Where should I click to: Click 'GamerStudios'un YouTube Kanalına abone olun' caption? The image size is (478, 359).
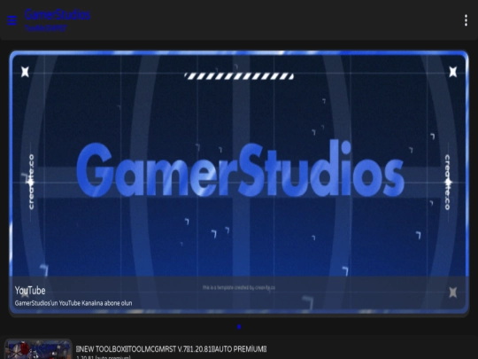click(73, 303)
